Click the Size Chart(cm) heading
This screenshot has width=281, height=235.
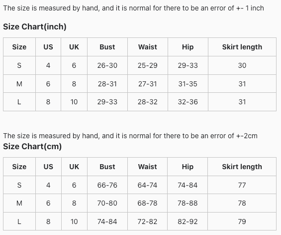pyautogui.click(x=32, y=146)
